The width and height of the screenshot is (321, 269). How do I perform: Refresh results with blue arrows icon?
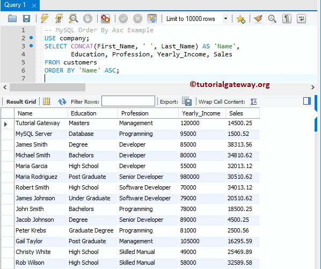click(62, 101)
